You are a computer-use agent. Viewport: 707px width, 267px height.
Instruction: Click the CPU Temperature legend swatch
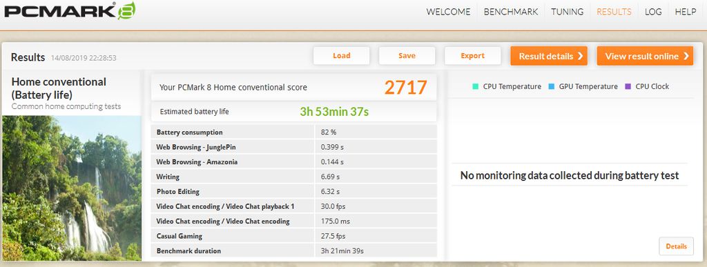pyautogui.click(x=475, y=86)
